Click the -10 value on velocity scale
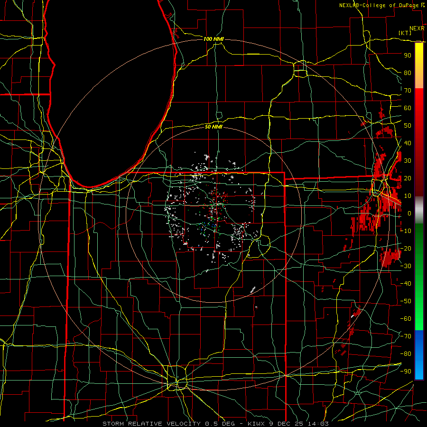The width and height of the screenshot is (427, 427). [x=406, y=231]
